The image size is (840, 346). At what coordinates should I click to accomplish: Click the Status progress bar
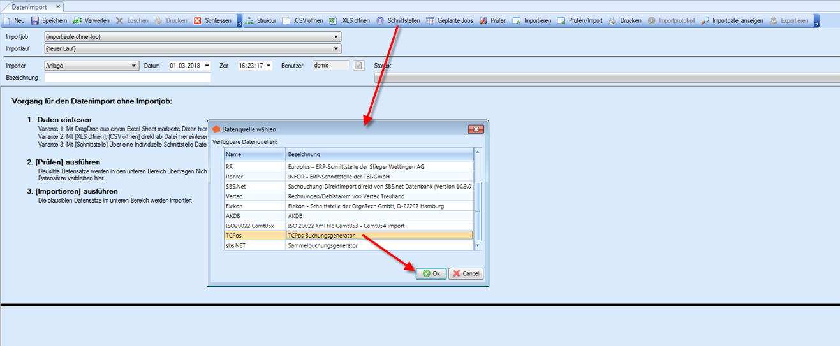tap(607, 78)
